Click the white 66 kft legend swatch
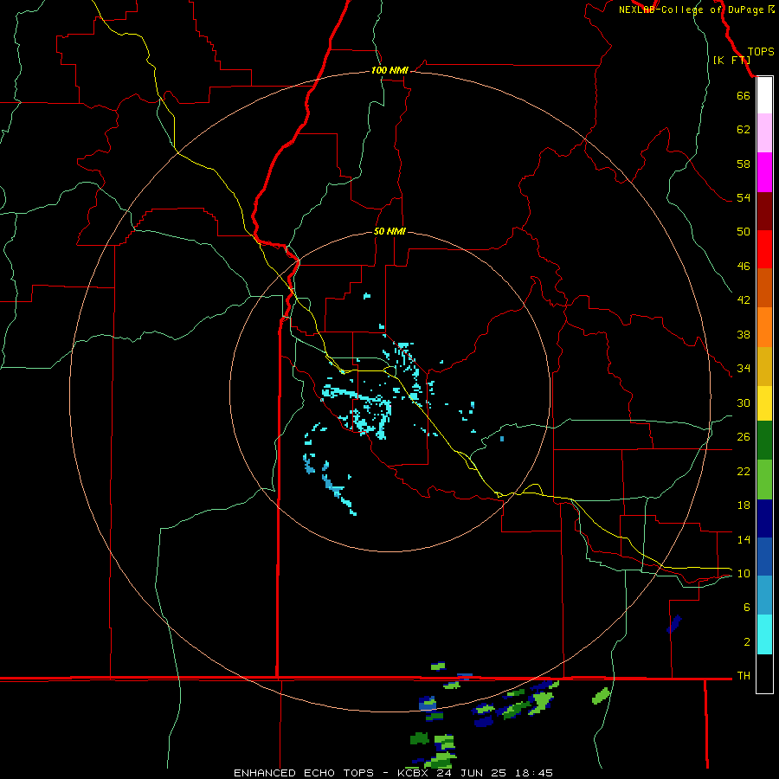 tap(764, 95)
